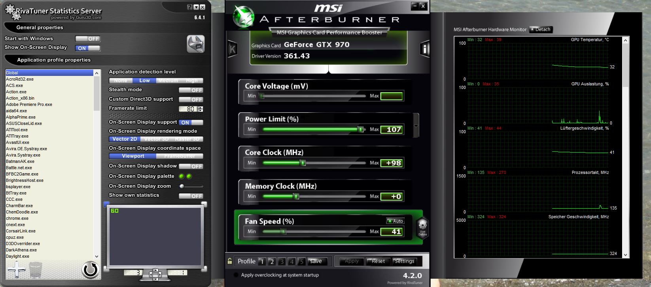Select Vector 2D rendering mode
Viewport: 651px width, 287px height.
point(125,139)
